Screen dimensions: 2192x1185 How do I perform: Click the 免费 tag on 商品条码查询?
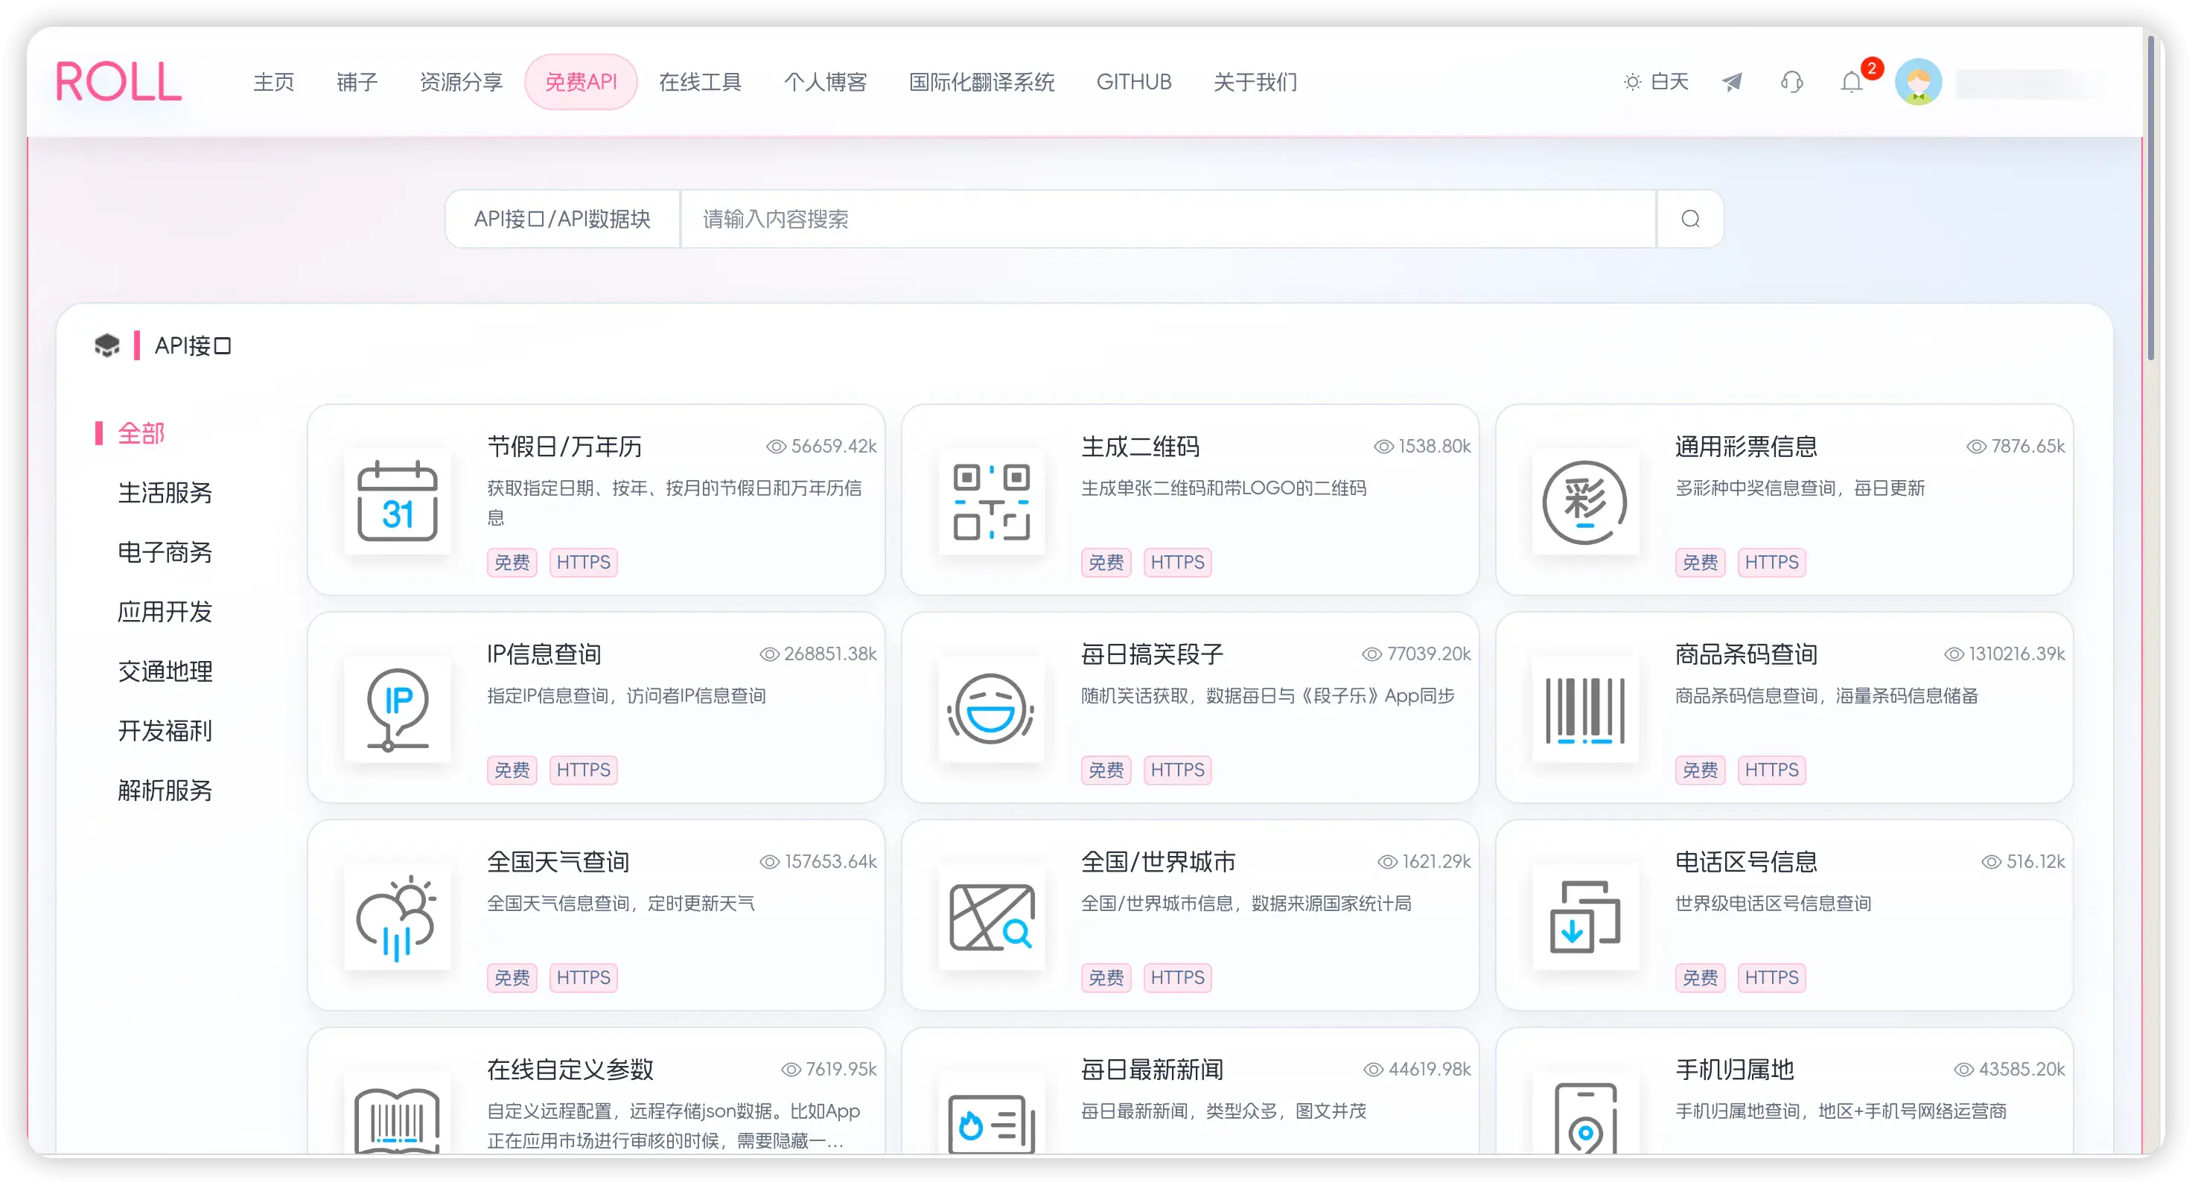coord(1699,770)
